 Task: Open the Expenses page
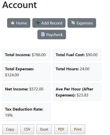point(82,23)
